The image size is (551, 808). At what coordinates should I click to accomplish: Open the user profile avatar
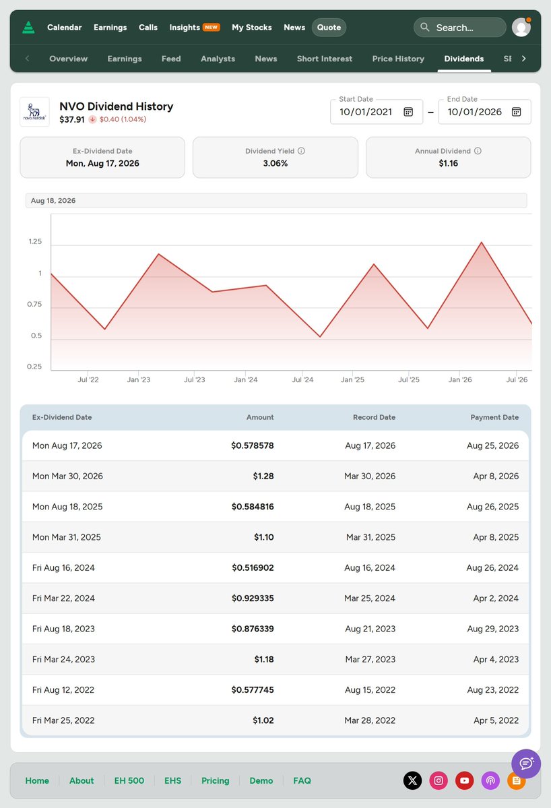521,28
